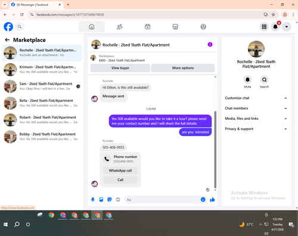Open the Windows Start menu
This screenshot has width=298, height=236.
(5, 225)
